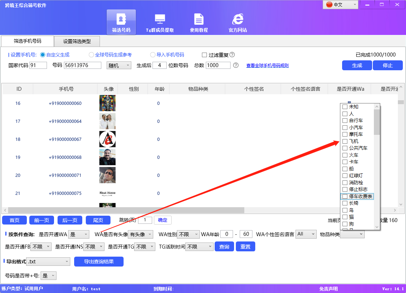Change export format from .txt dropdown

48,261
